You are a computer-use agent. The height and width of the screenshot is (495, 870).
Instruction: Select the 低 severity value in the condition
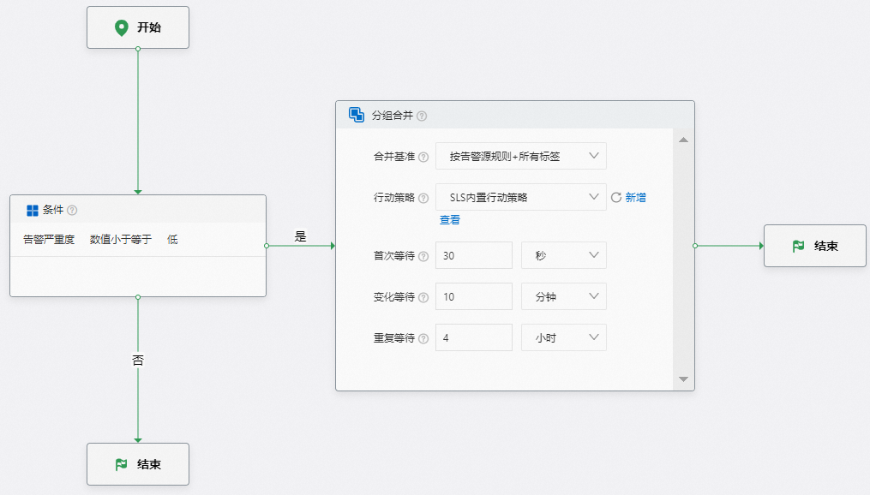[171, 239]
